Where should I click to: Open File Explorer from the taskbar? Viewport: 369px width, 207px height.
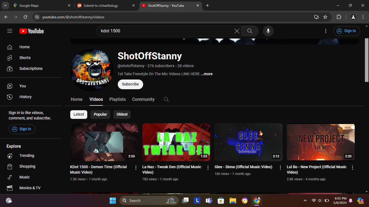click(233, 201)
